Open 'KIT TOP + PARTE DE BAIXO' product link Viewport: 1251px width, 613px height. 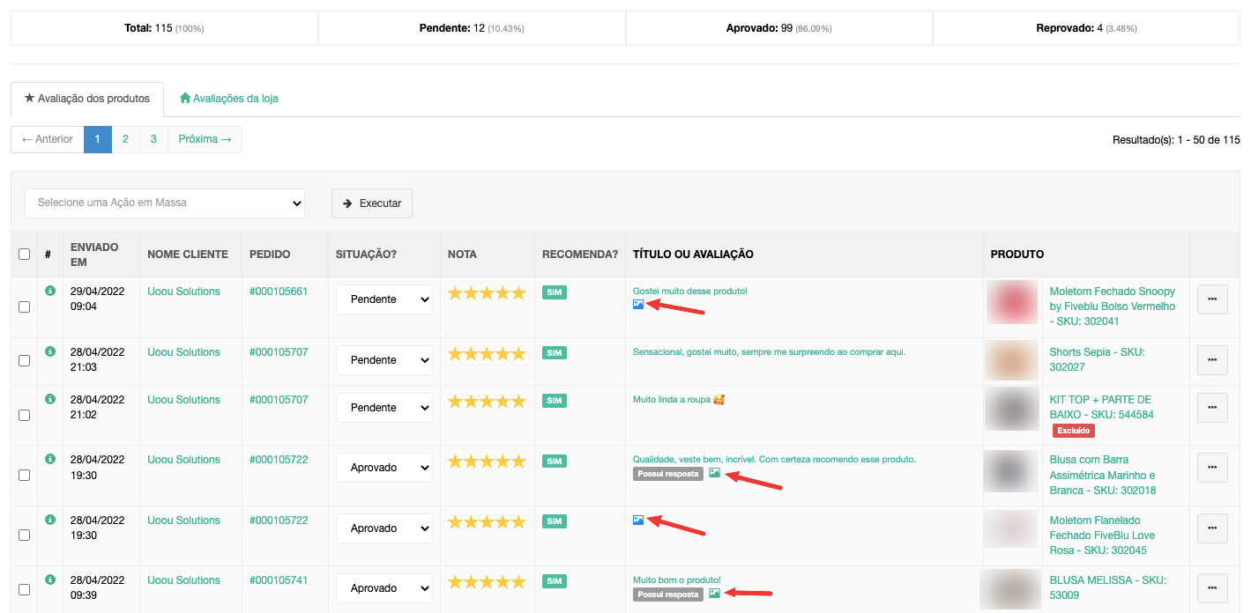click(x=1101, y=407)
